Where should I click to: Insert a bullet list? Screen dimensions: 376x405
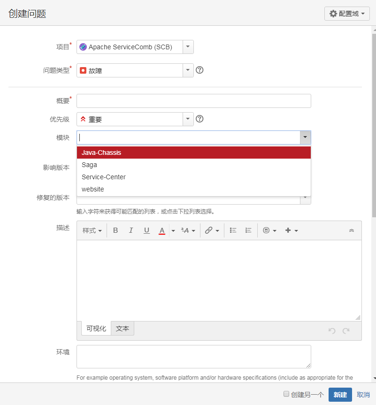click(233, 230)
